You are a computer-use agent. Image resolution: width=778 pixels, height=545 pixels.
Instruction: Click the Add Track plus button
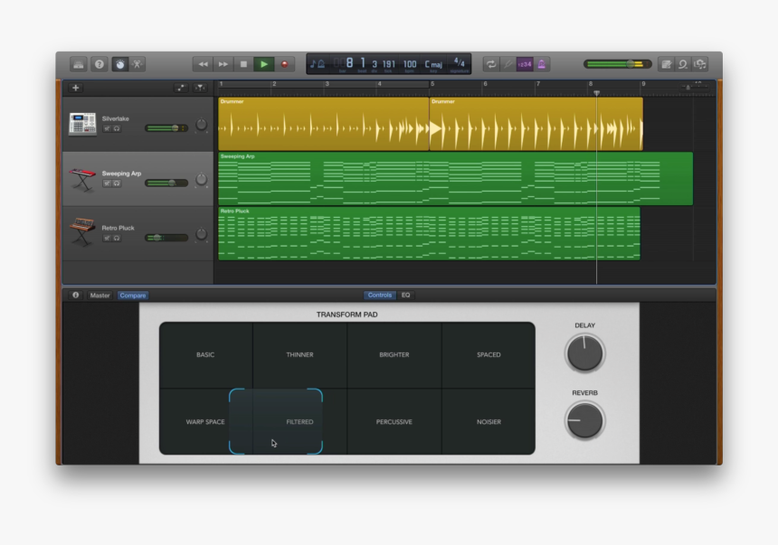point(75,88)
